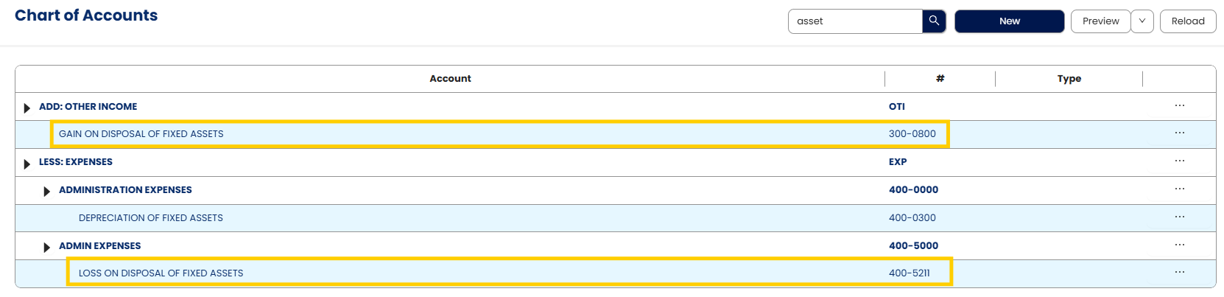
Task: Collapse ADMIN EXPENSES tree arrow
Action: (47, 248)
